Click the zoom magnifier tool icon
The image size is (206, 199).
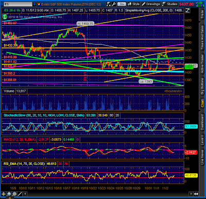[9, 194]
